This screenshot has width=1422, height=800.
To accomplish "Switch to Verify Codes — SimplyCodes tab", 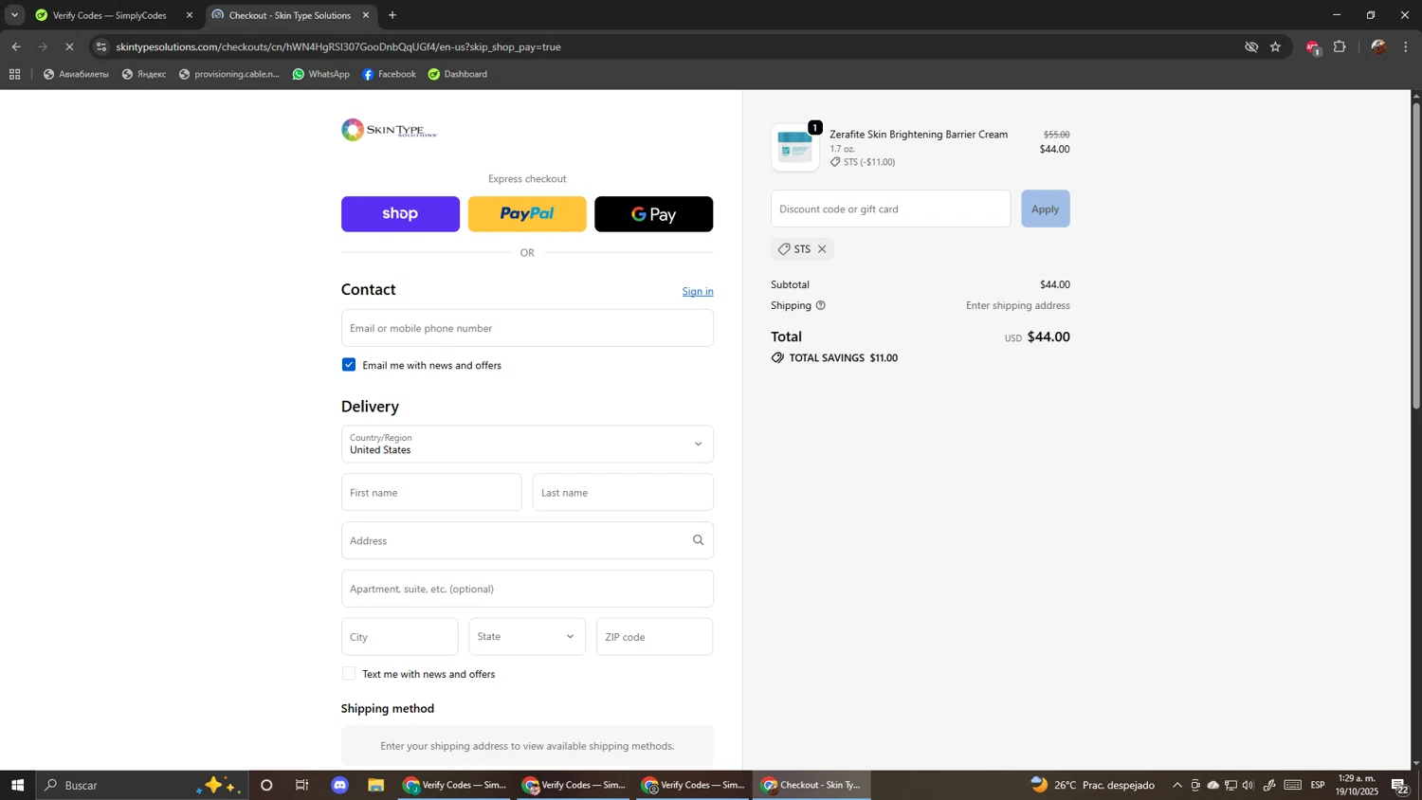I will (x=109, y=15).
